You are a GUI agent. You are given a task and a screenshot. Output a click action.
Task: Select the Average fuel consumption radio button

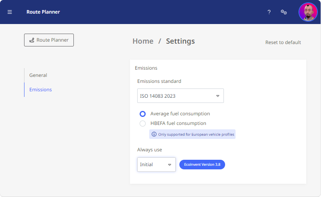click(x=143, y=114)
